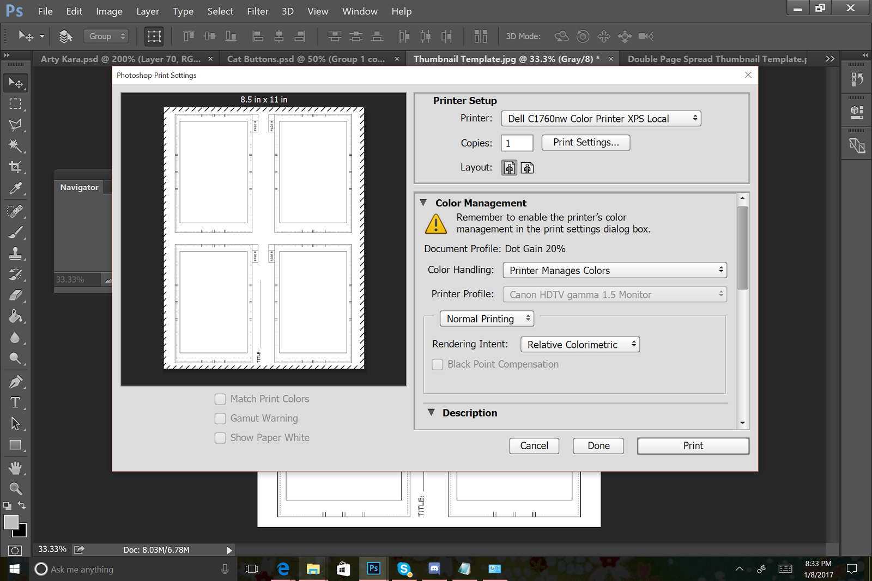Enable Match Print Colors checkbox
872x581 pixels.
220,399
